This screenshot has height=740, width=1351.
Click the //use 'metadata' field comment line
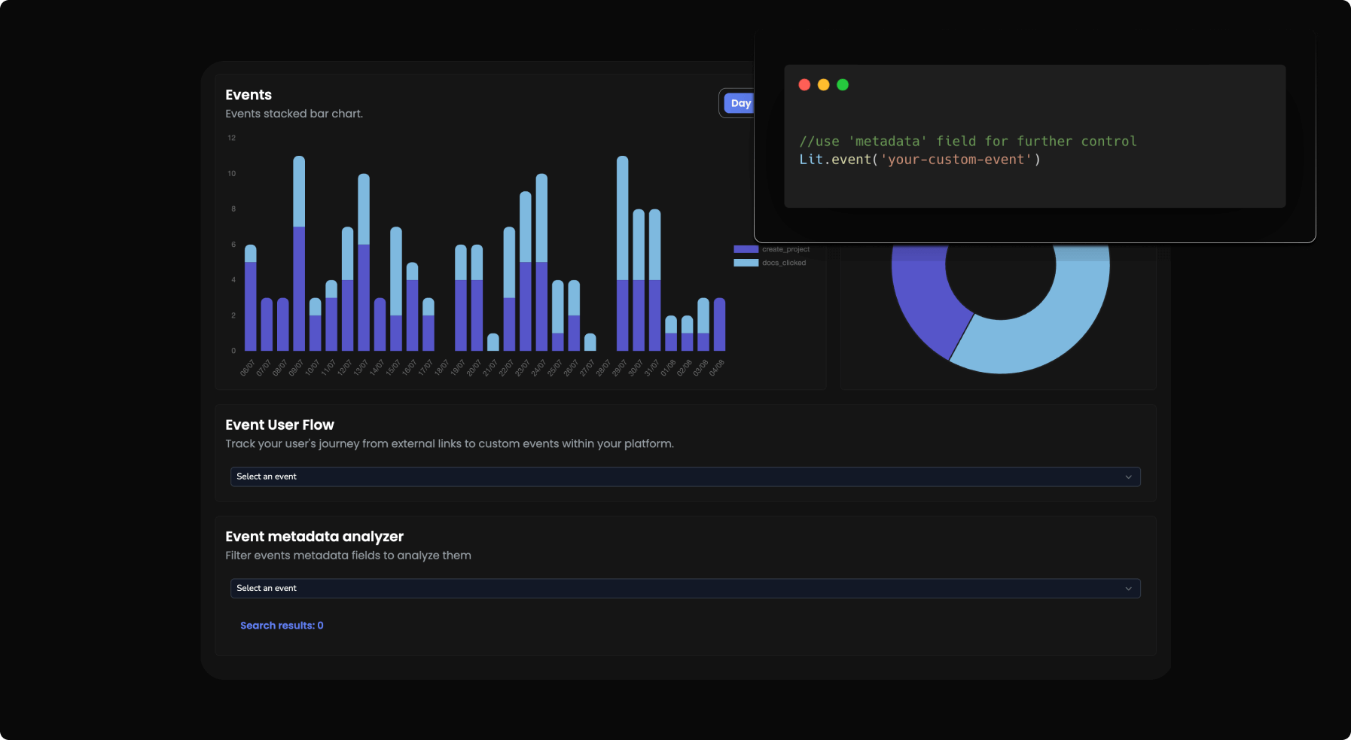tap(968, 142)
